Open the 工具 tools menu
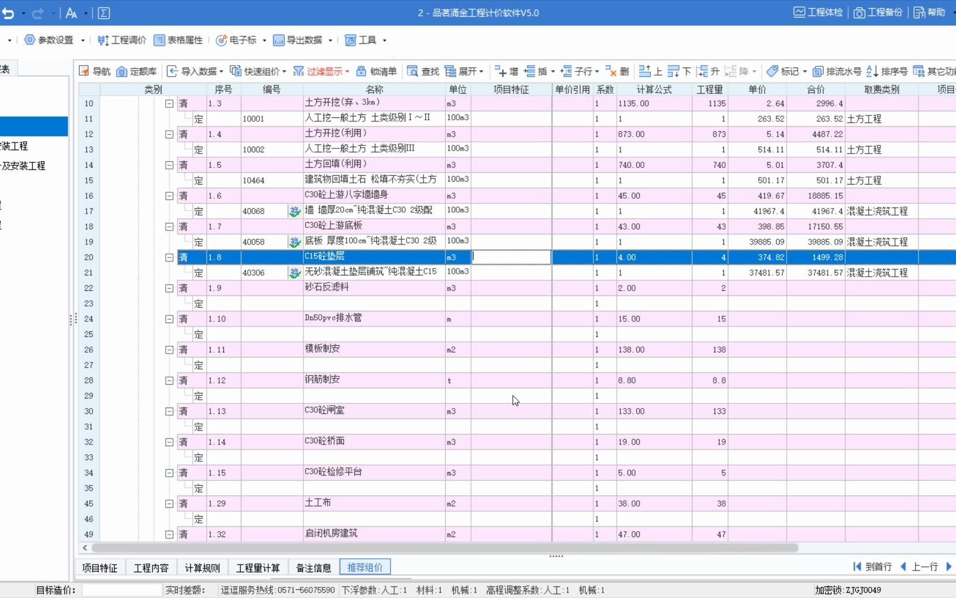Viewport: 956px width, 598px height. (361, 40)
